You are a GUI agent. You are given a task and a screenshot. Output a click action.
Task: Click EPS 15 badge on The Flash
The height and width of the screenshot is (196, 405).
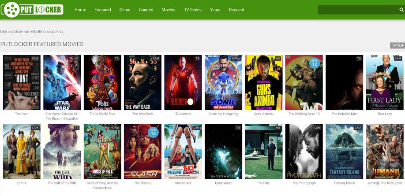(153, 132)
